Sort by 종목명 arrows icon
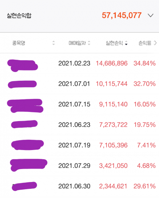The height and width of the screenshot is (198, 159). 54,43
